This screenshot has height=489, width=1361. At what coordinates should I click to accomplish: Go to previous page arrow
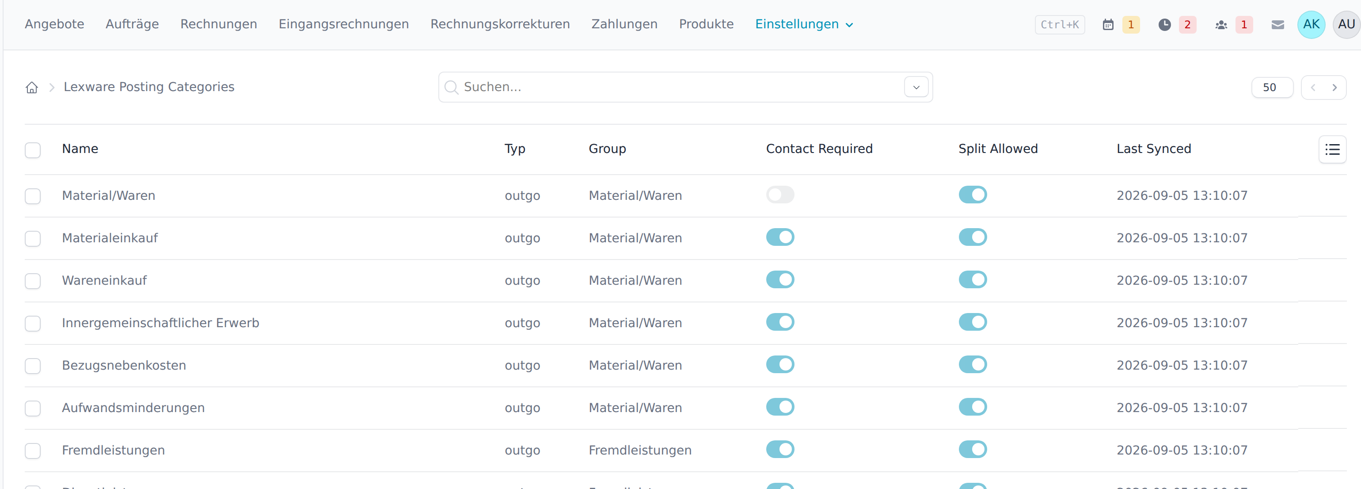pos(1313,87)
